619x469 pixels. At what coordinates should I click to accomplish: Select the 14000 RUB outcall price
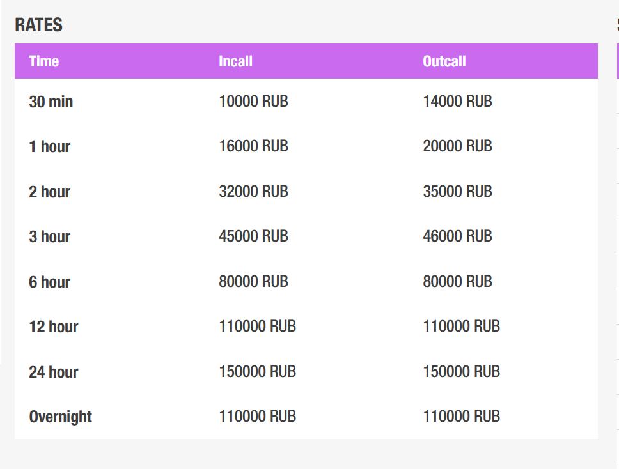[x=458, y=102]
